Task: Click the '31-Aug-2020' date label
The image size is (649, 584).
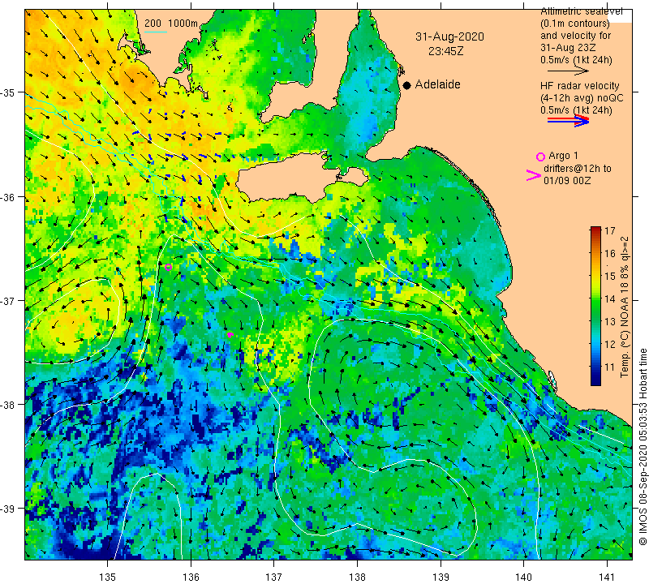Action: 449,36
